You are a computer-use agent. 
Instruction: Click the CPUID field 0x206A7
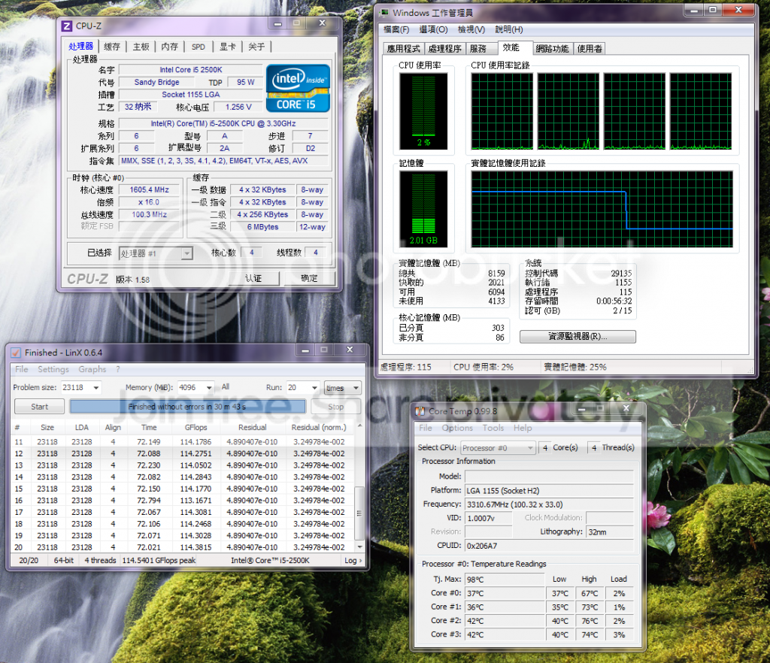tap(549, 546)
